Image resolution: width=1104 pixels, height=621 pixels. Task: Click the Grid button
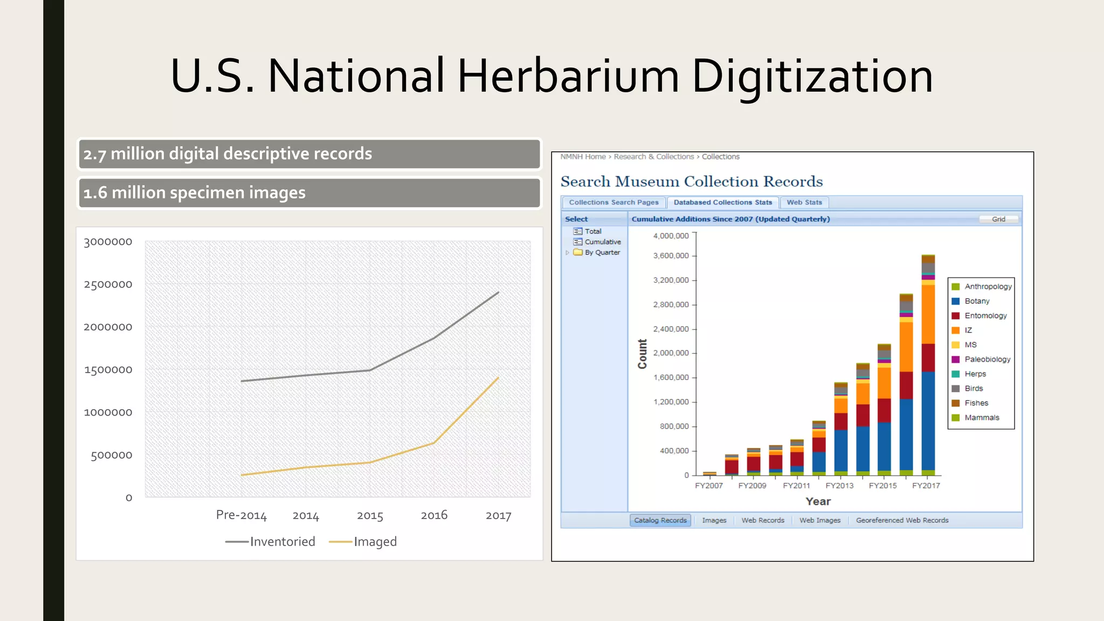[x=998, y=219]
